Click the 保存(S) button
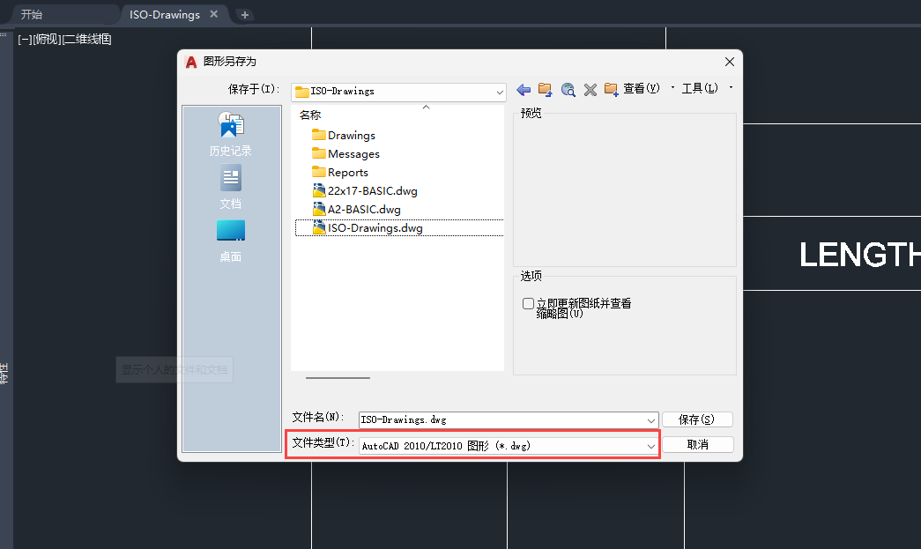921x549 pixels. 697,420
